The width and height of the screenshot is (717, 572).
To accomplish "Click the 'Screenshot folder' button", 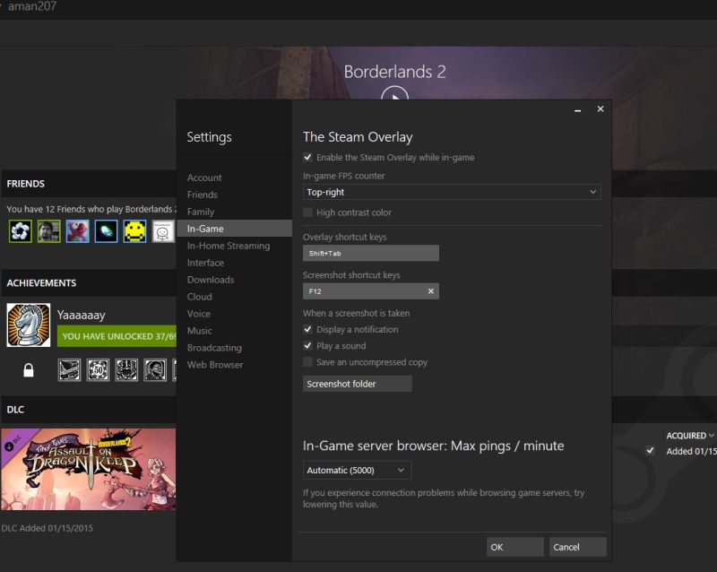I will pyautogui.click(x=357, y=384).
